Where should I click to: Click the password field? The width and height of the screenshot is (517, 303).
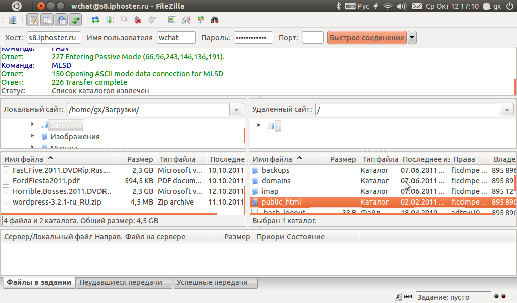(253, 38)
